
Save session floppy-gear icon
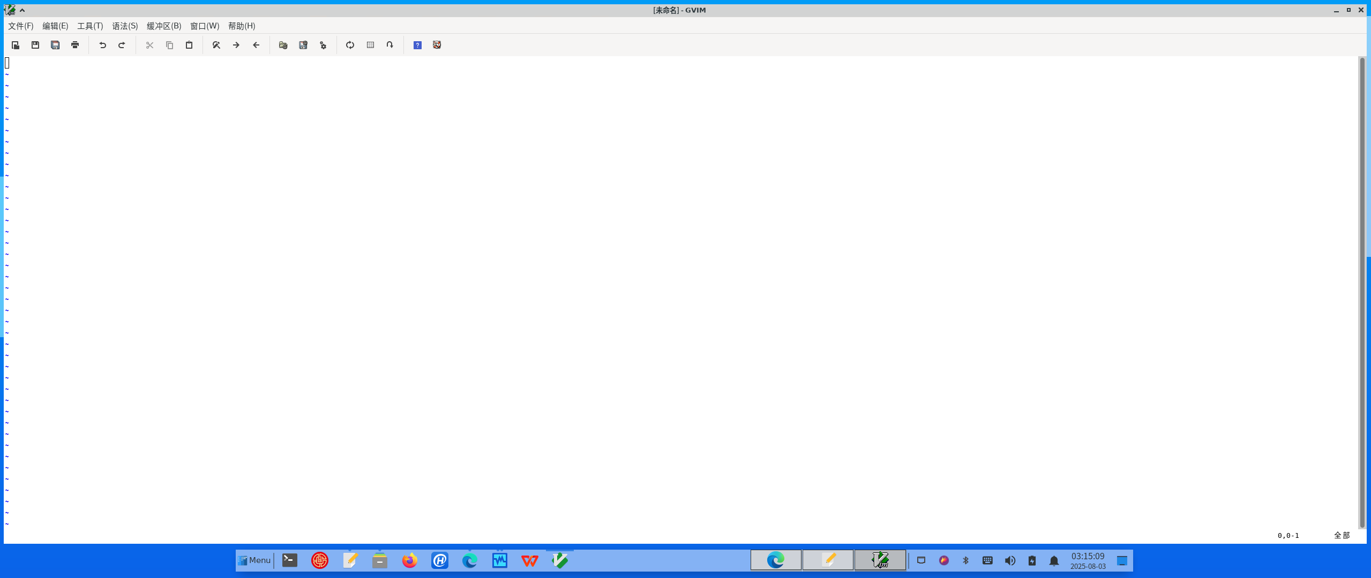(303, 45)
